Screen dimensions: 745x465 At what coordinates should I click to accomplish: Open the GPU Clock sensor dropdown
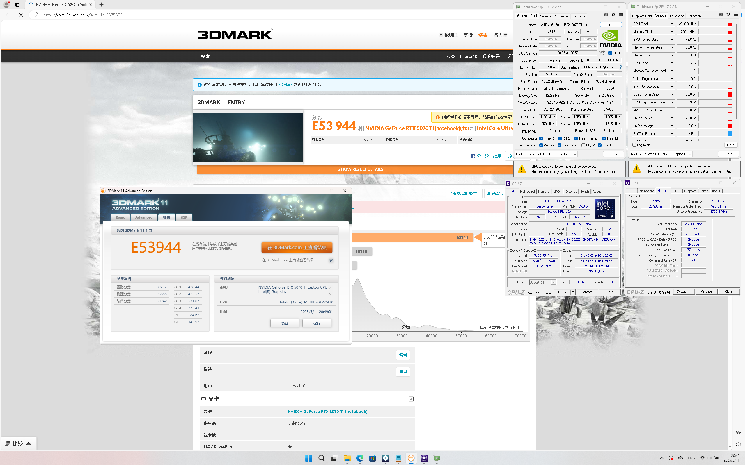click(x=672, y=24)
